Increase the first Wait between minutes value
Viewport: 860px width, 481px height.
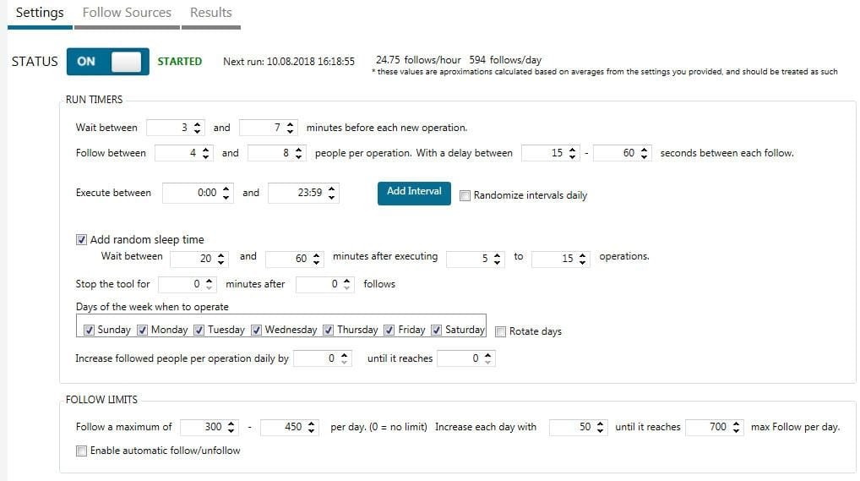point(198,124)
